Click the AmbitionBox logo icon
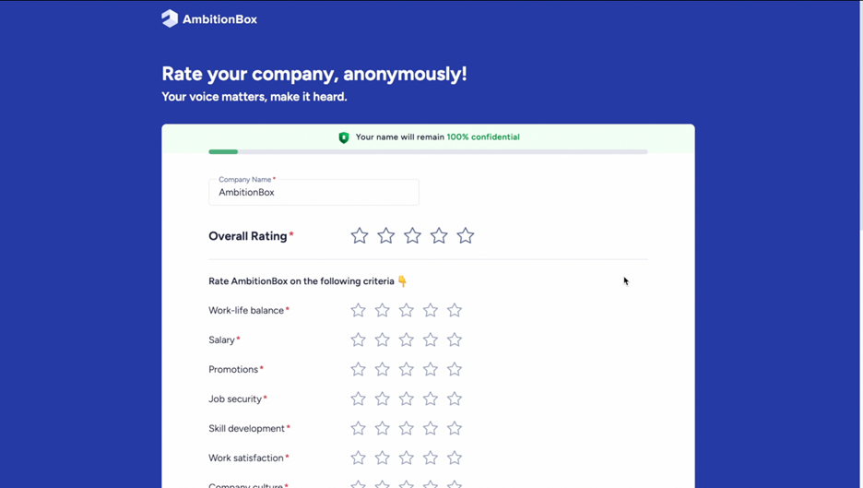 coord(170,18)
